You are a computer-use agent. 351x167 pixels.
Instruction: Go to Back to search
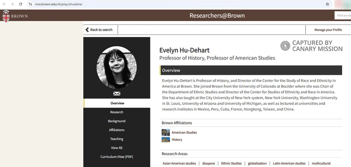point(99,30)
